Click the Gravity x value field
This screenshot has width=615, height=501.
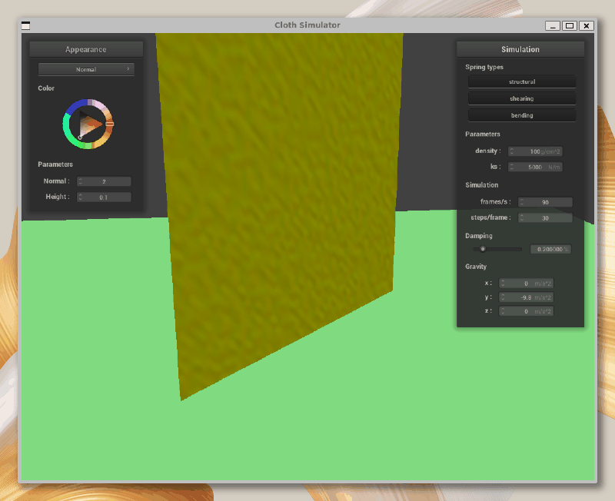pyautogui.click(x=526, y=283)
